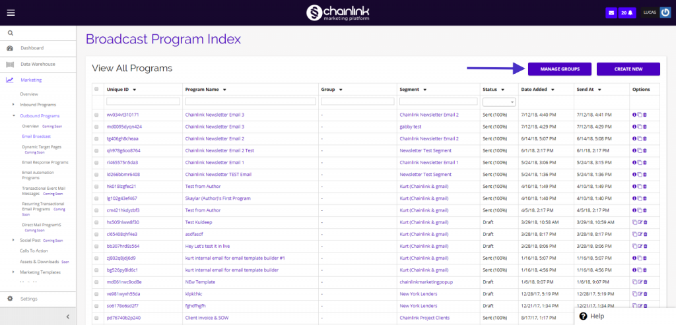Click the MANAGE GROUPS button
The image size is (676, 325).
560,69
